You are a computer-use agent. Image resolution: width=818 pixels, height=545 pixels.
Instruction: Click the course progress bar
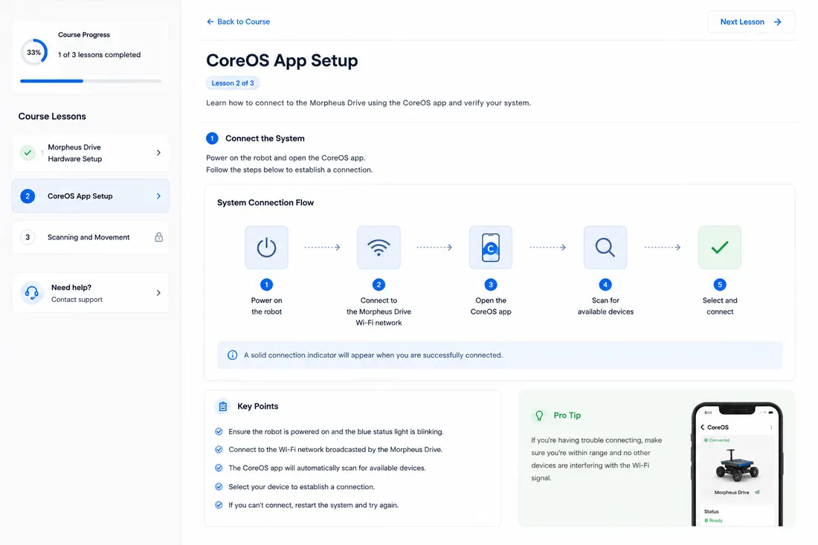[90, 81]
